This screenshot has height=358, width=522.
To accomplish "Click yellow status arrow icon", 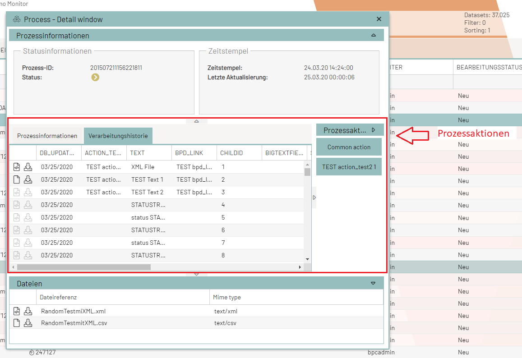I will pyautogui.click(x=95, y=77).
